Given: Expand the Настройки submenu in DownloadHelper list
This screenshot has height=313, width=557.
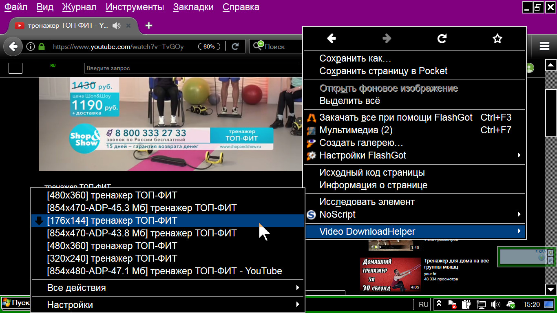Looking at the screenshot, I should point(298,304).
